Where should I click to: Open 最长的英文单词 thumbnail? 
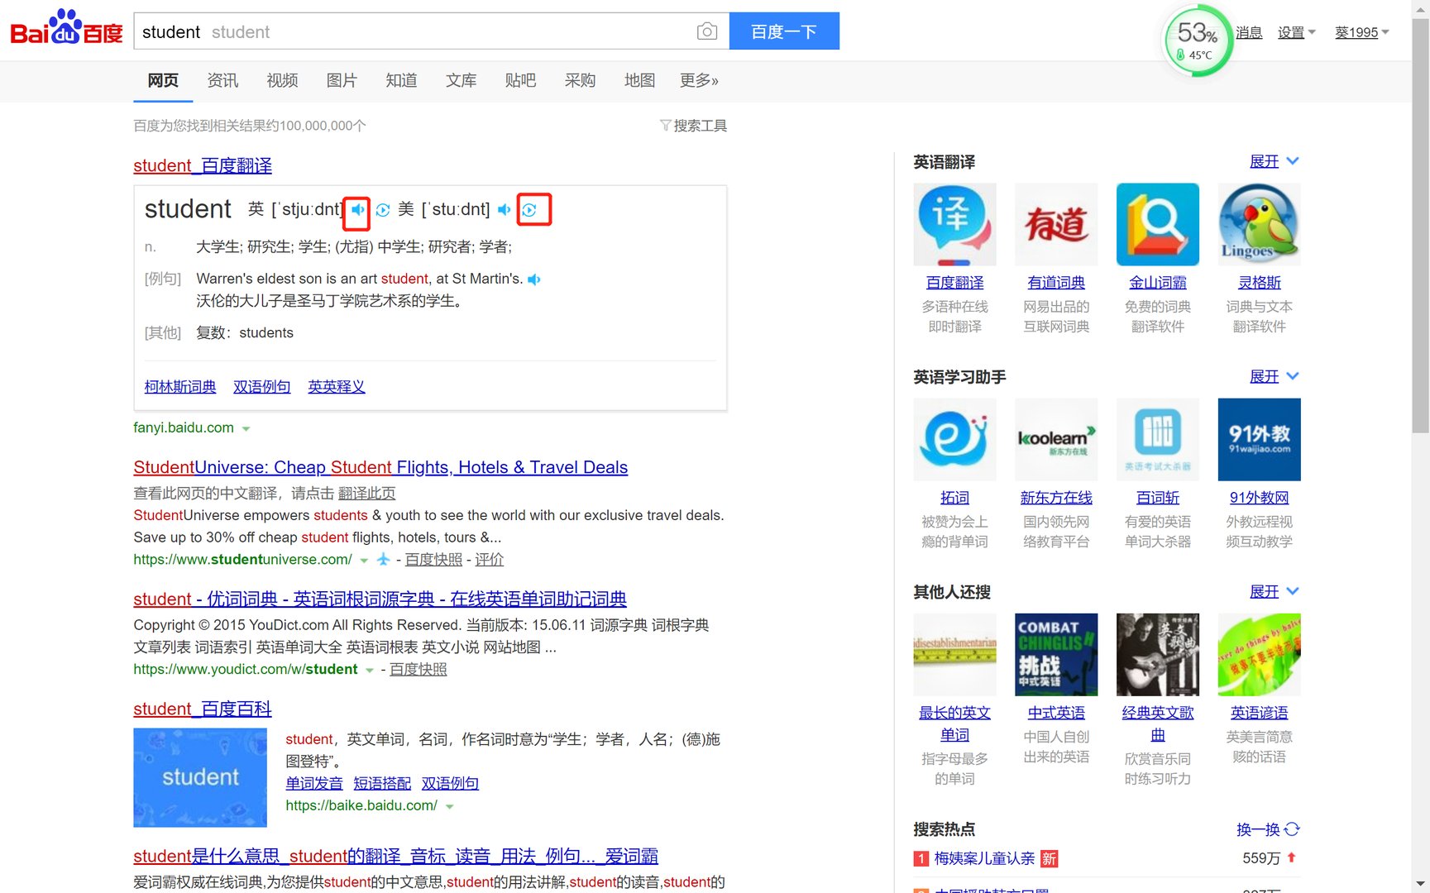954,654
